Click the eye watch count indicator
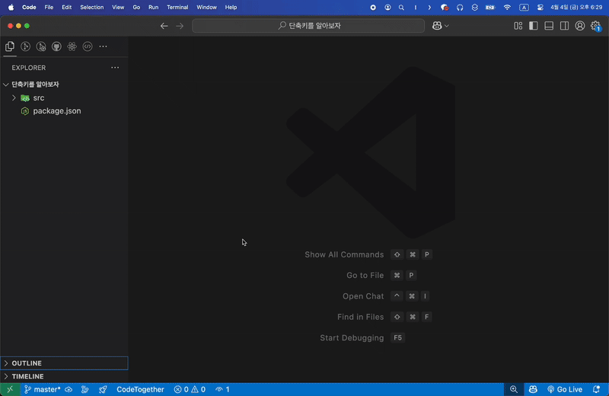 (x=222, y=389)
